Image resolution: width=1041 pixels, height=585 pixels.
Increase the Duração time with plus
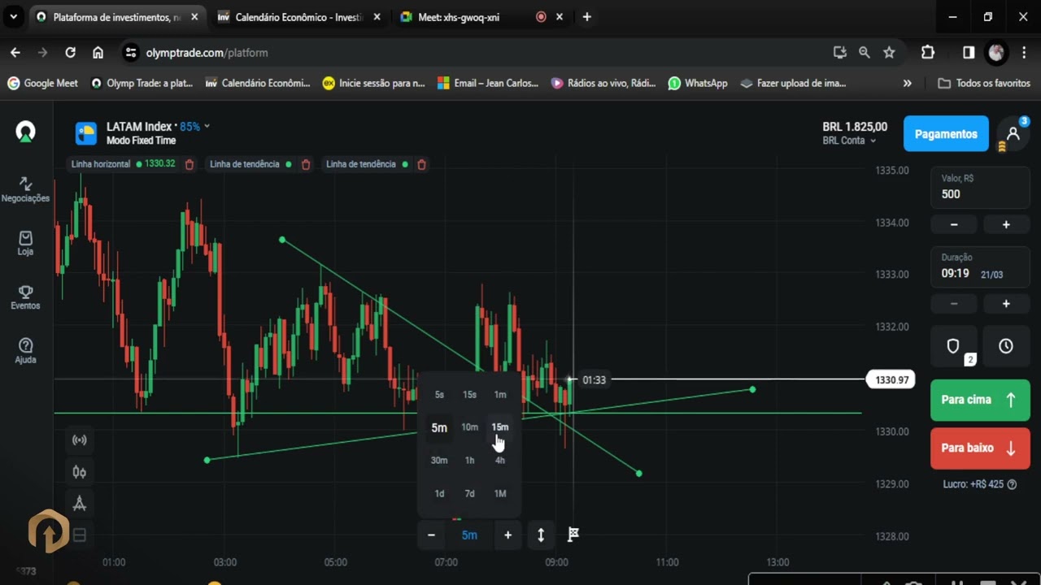pyautogui.click(x=1006, y=304)
